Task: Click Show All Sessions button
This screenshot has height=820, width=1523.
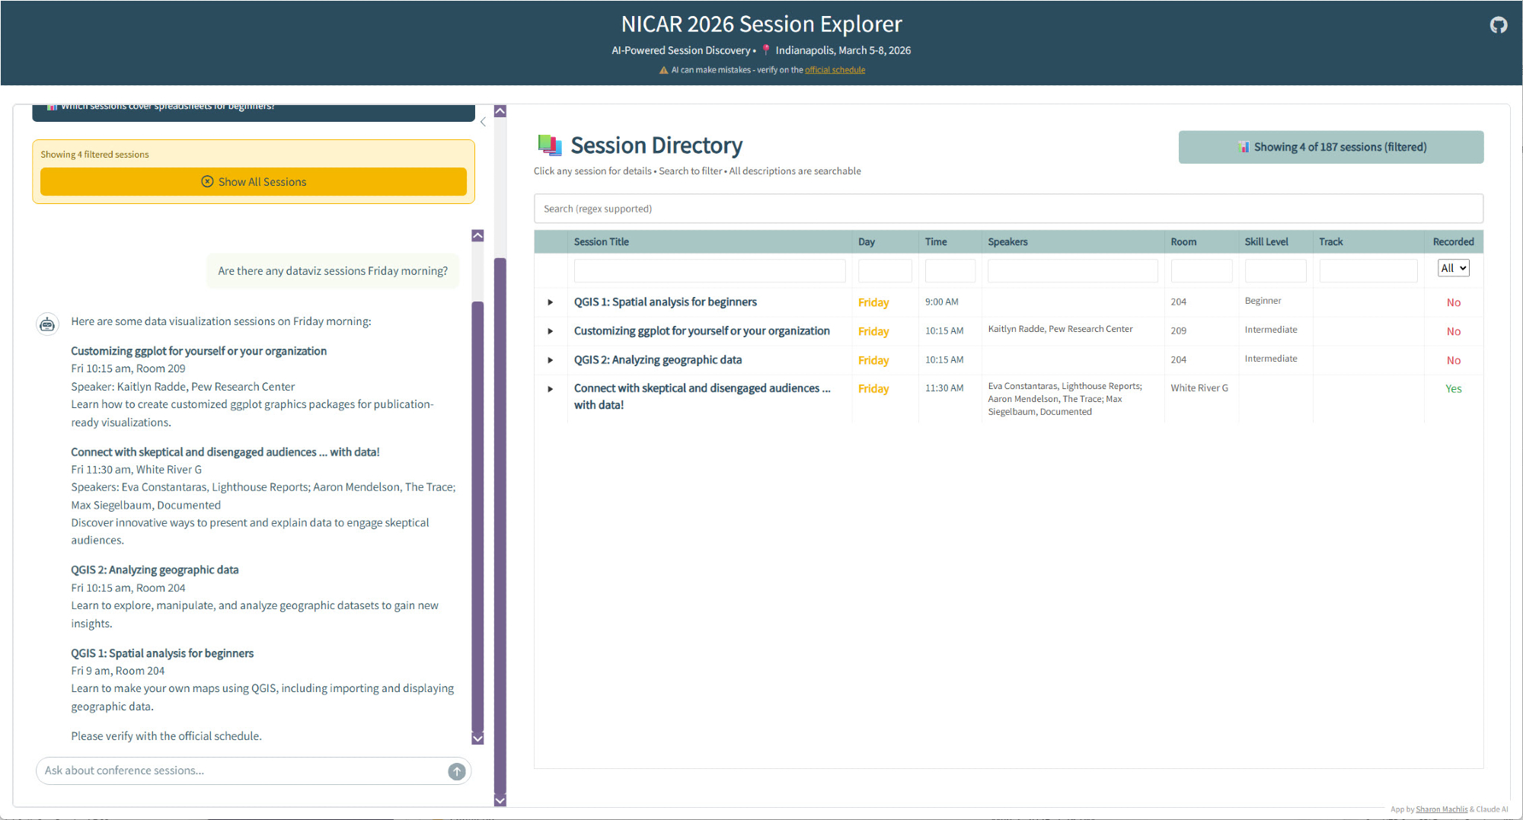Action: 254,182
